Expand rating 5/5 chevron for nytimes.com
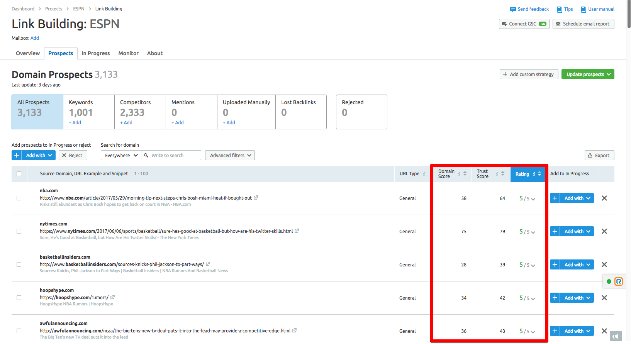 point(533,232)
